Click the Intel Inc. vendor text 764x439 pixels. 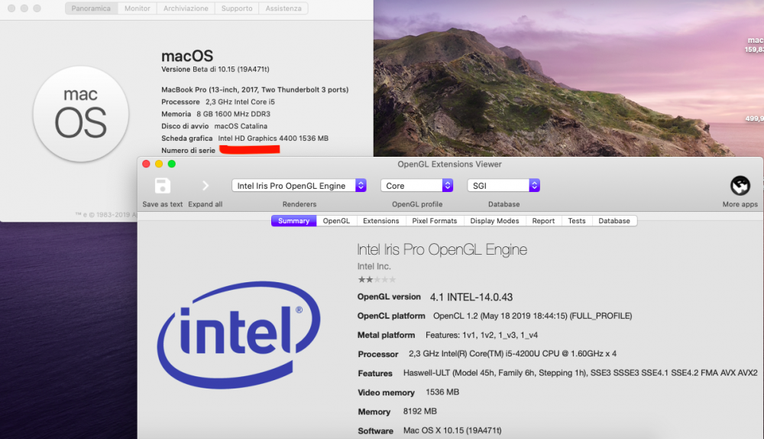coord(374,266)
